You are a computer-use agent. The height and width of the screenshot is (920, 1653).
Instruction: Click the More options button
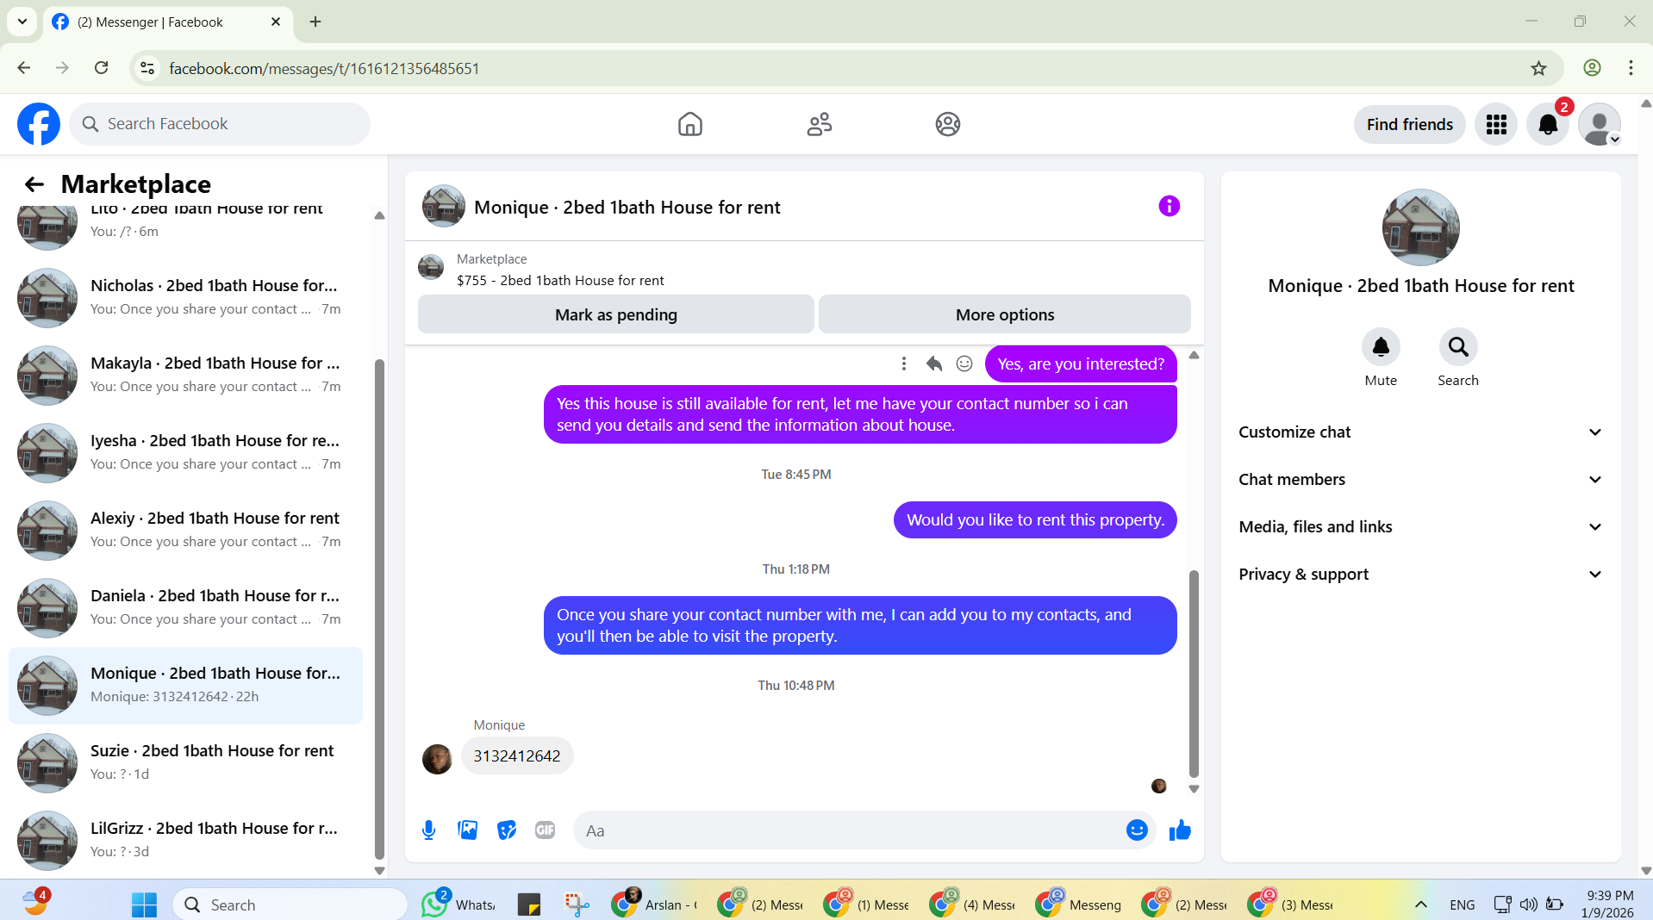(1004, 314)
